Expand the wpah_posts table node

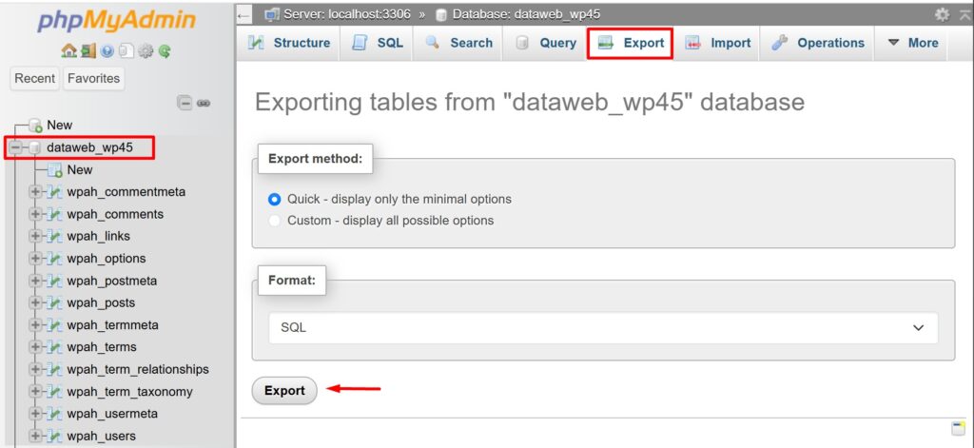(35, 303)
